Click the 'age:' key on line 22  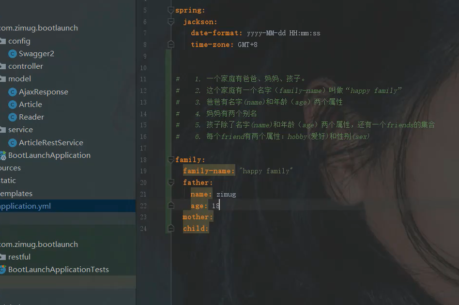[x=199, y=206]
